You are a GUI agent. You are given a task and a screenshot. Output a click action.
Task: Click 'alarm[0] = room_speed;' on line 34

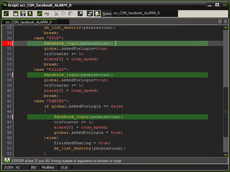coord(71,59)
